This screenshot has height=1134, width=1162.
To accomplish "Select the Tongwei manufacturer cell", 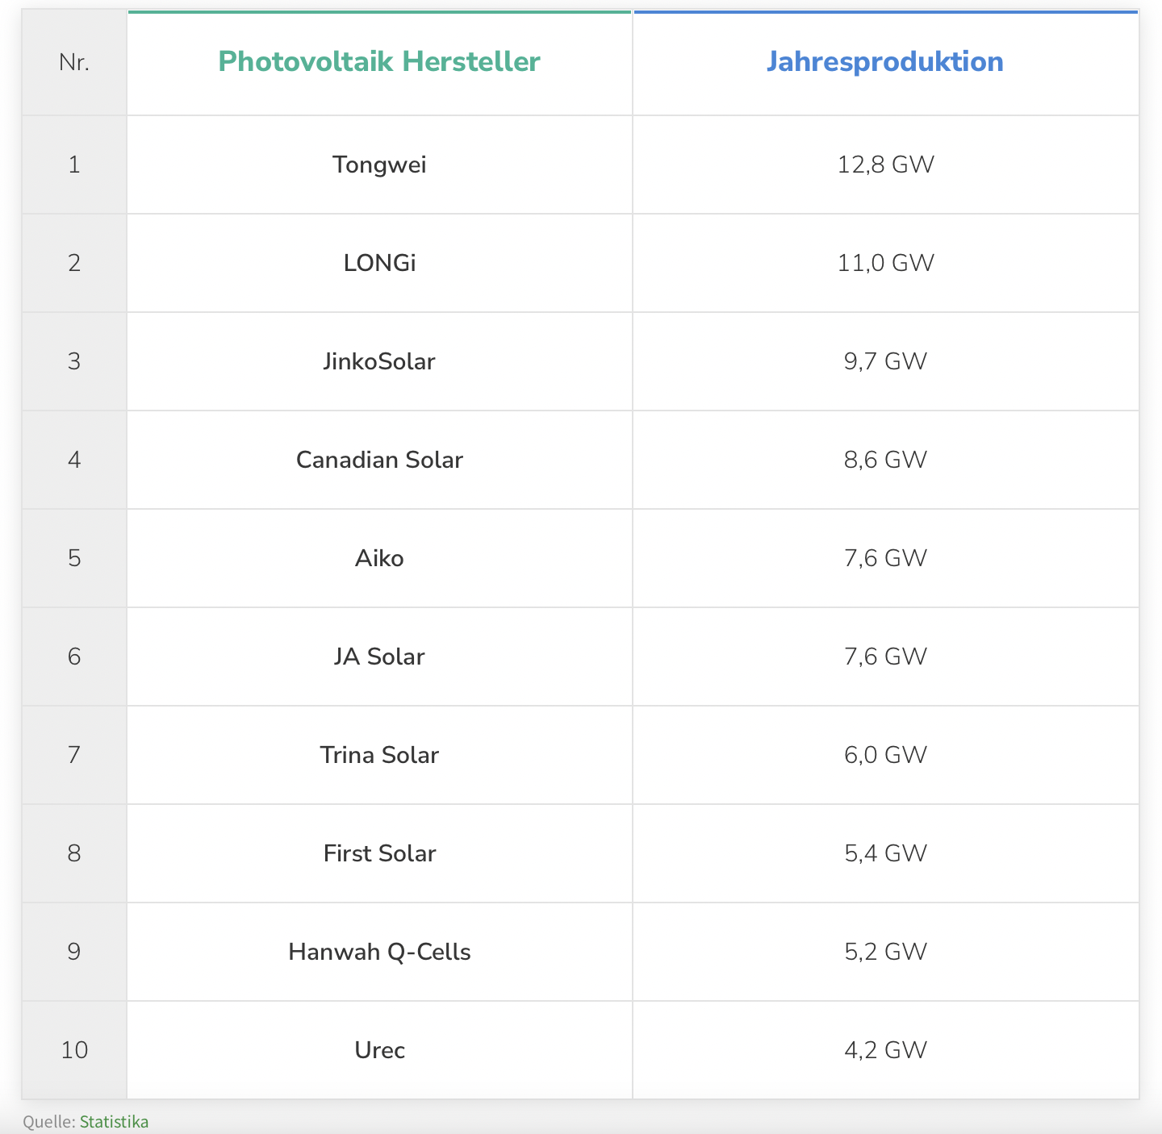I will (379, 165).
